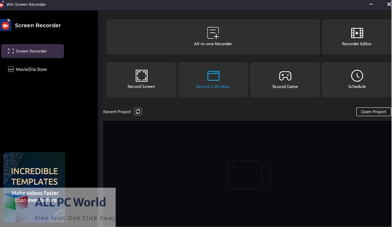
Task: Click the "Recorder Editor" text label
Action: [357, 44]
